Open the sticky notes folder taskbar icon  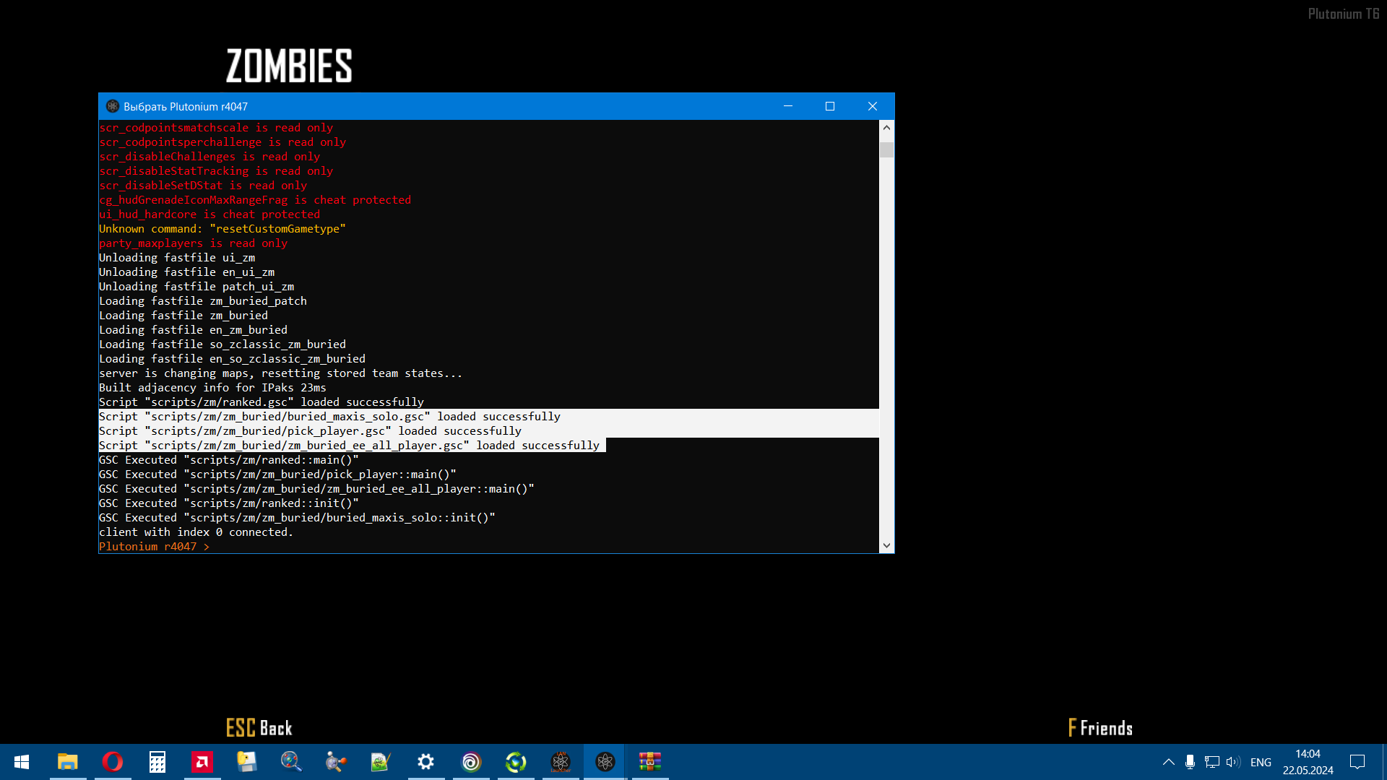pyautogui.click(x=247, y=762)
